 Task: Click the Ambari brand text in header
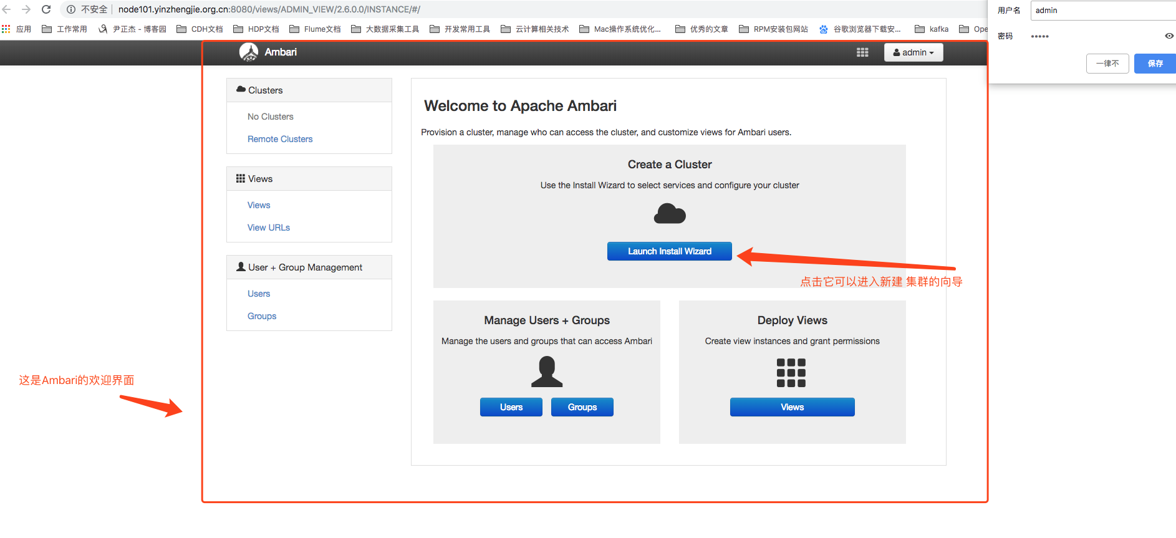281,52
